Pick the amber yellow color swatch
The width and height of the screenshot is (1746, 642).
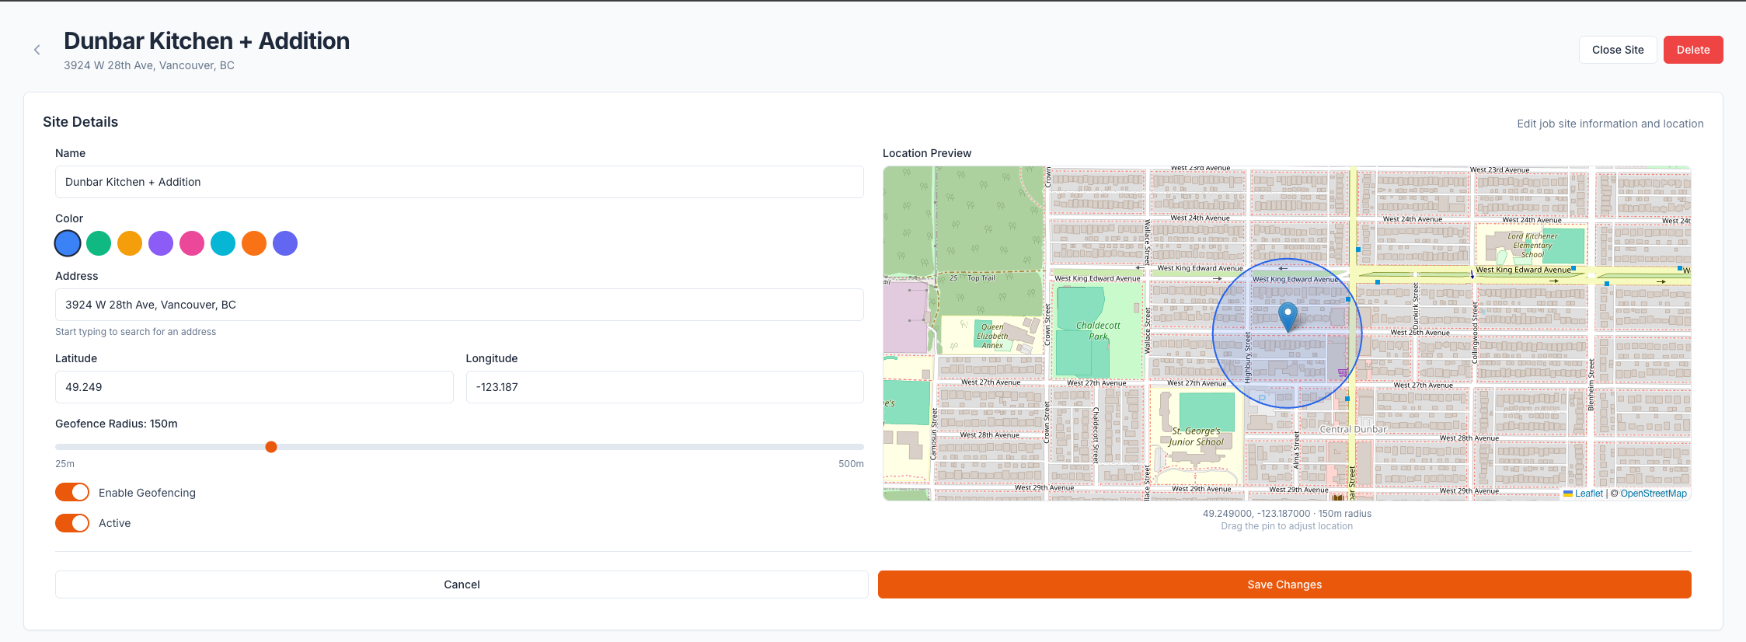(130, 243)
